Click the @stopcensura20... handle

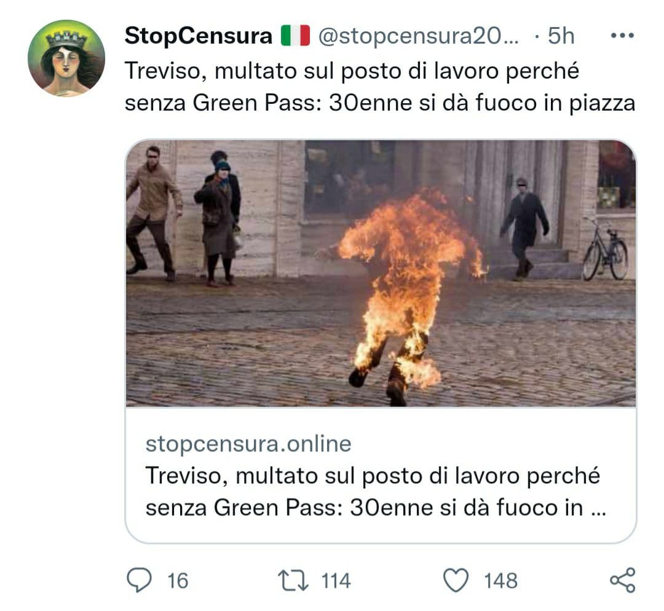coord(418,36)
